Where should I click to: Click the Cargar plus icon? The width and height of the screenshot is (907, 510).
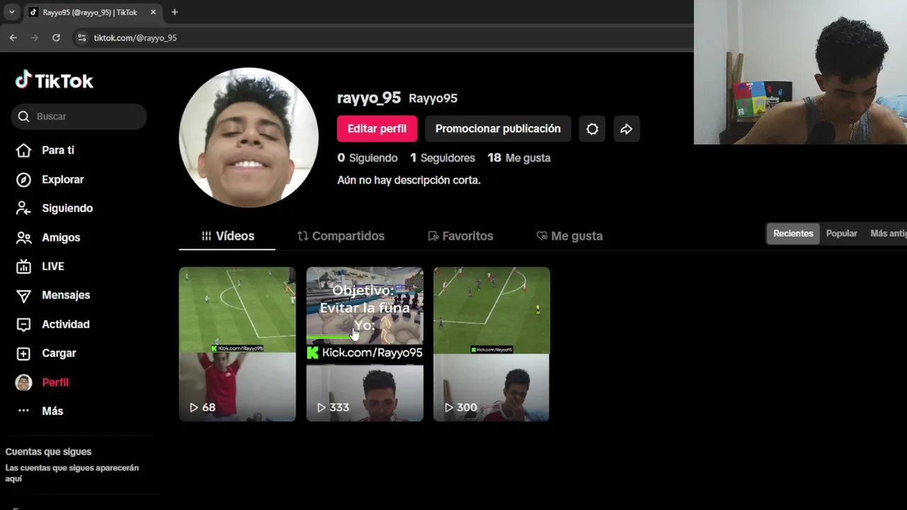click(x=23, y=353)
